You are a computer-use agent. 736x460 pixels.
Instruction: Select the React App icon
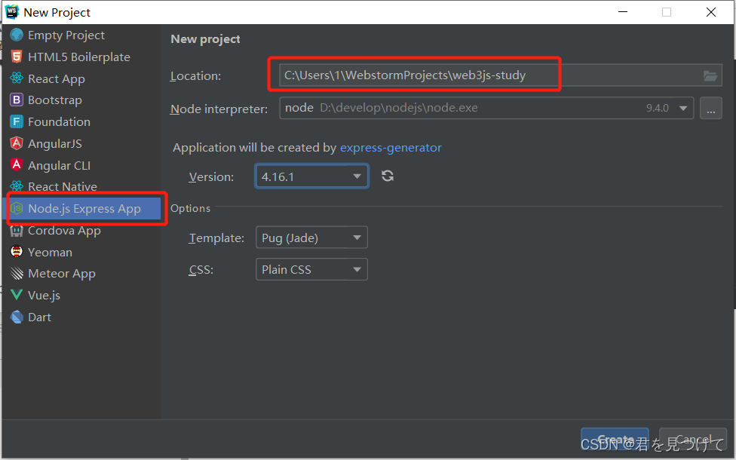pyautogui.click(x=17, y=78)
